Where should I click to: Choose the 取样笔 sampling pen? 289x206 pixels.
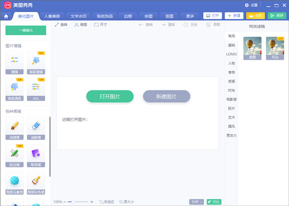click(x=36, y=156)
